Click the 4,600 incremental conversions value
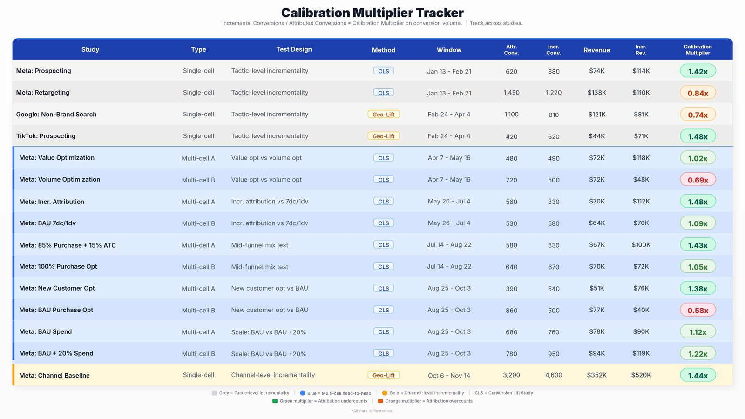The width and height of the screenshot is (745, 419). [554, 375]
